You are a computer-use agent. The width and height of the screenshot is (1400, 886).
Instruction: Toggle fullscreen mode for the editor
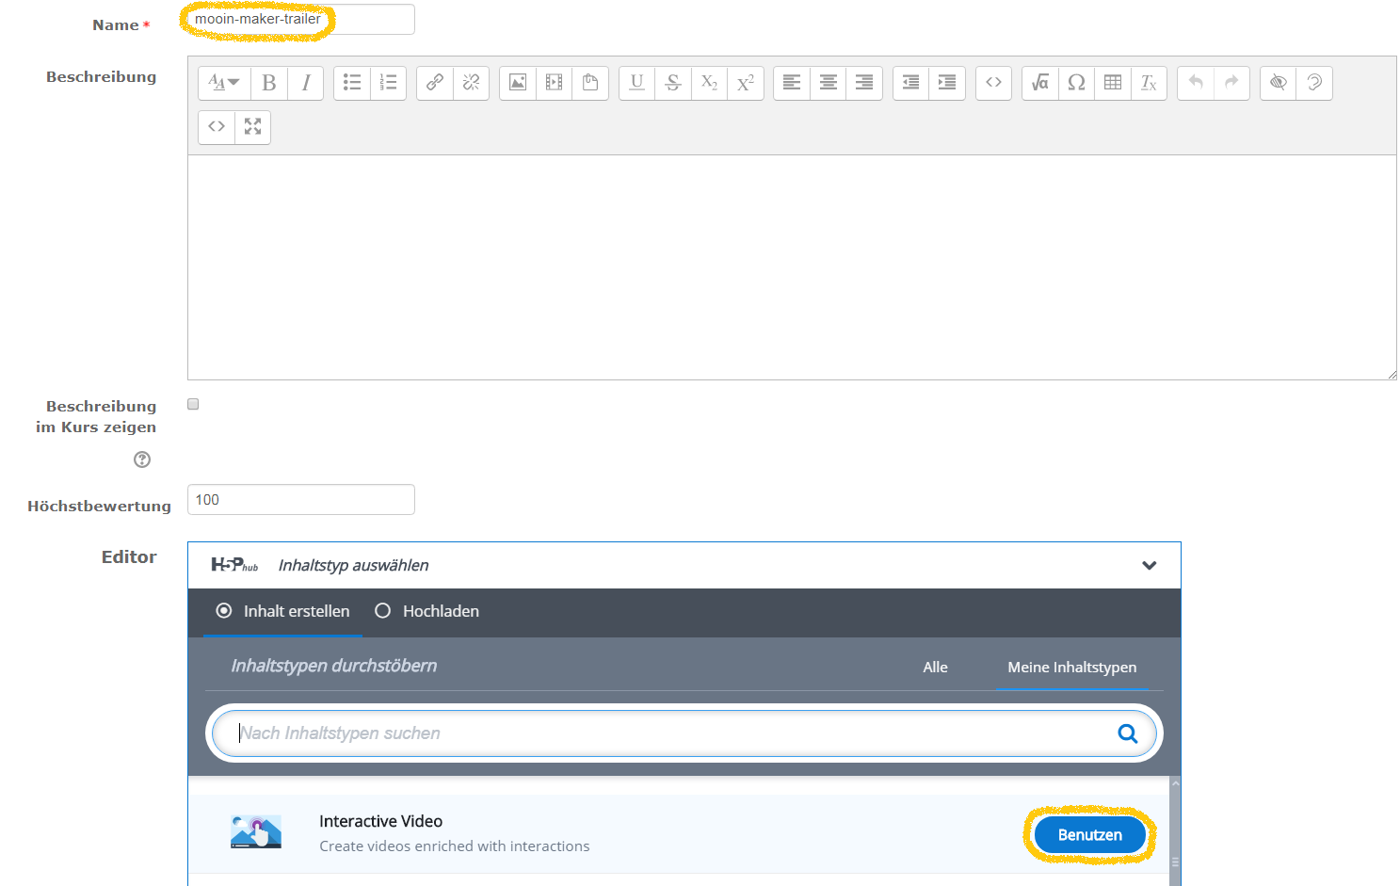(252, 126)
